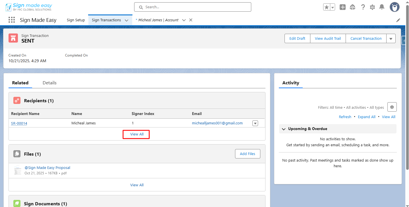Screen dimensions: 409x207
Task: Open the App Launcher grid icon
Action: coord(12,20)
